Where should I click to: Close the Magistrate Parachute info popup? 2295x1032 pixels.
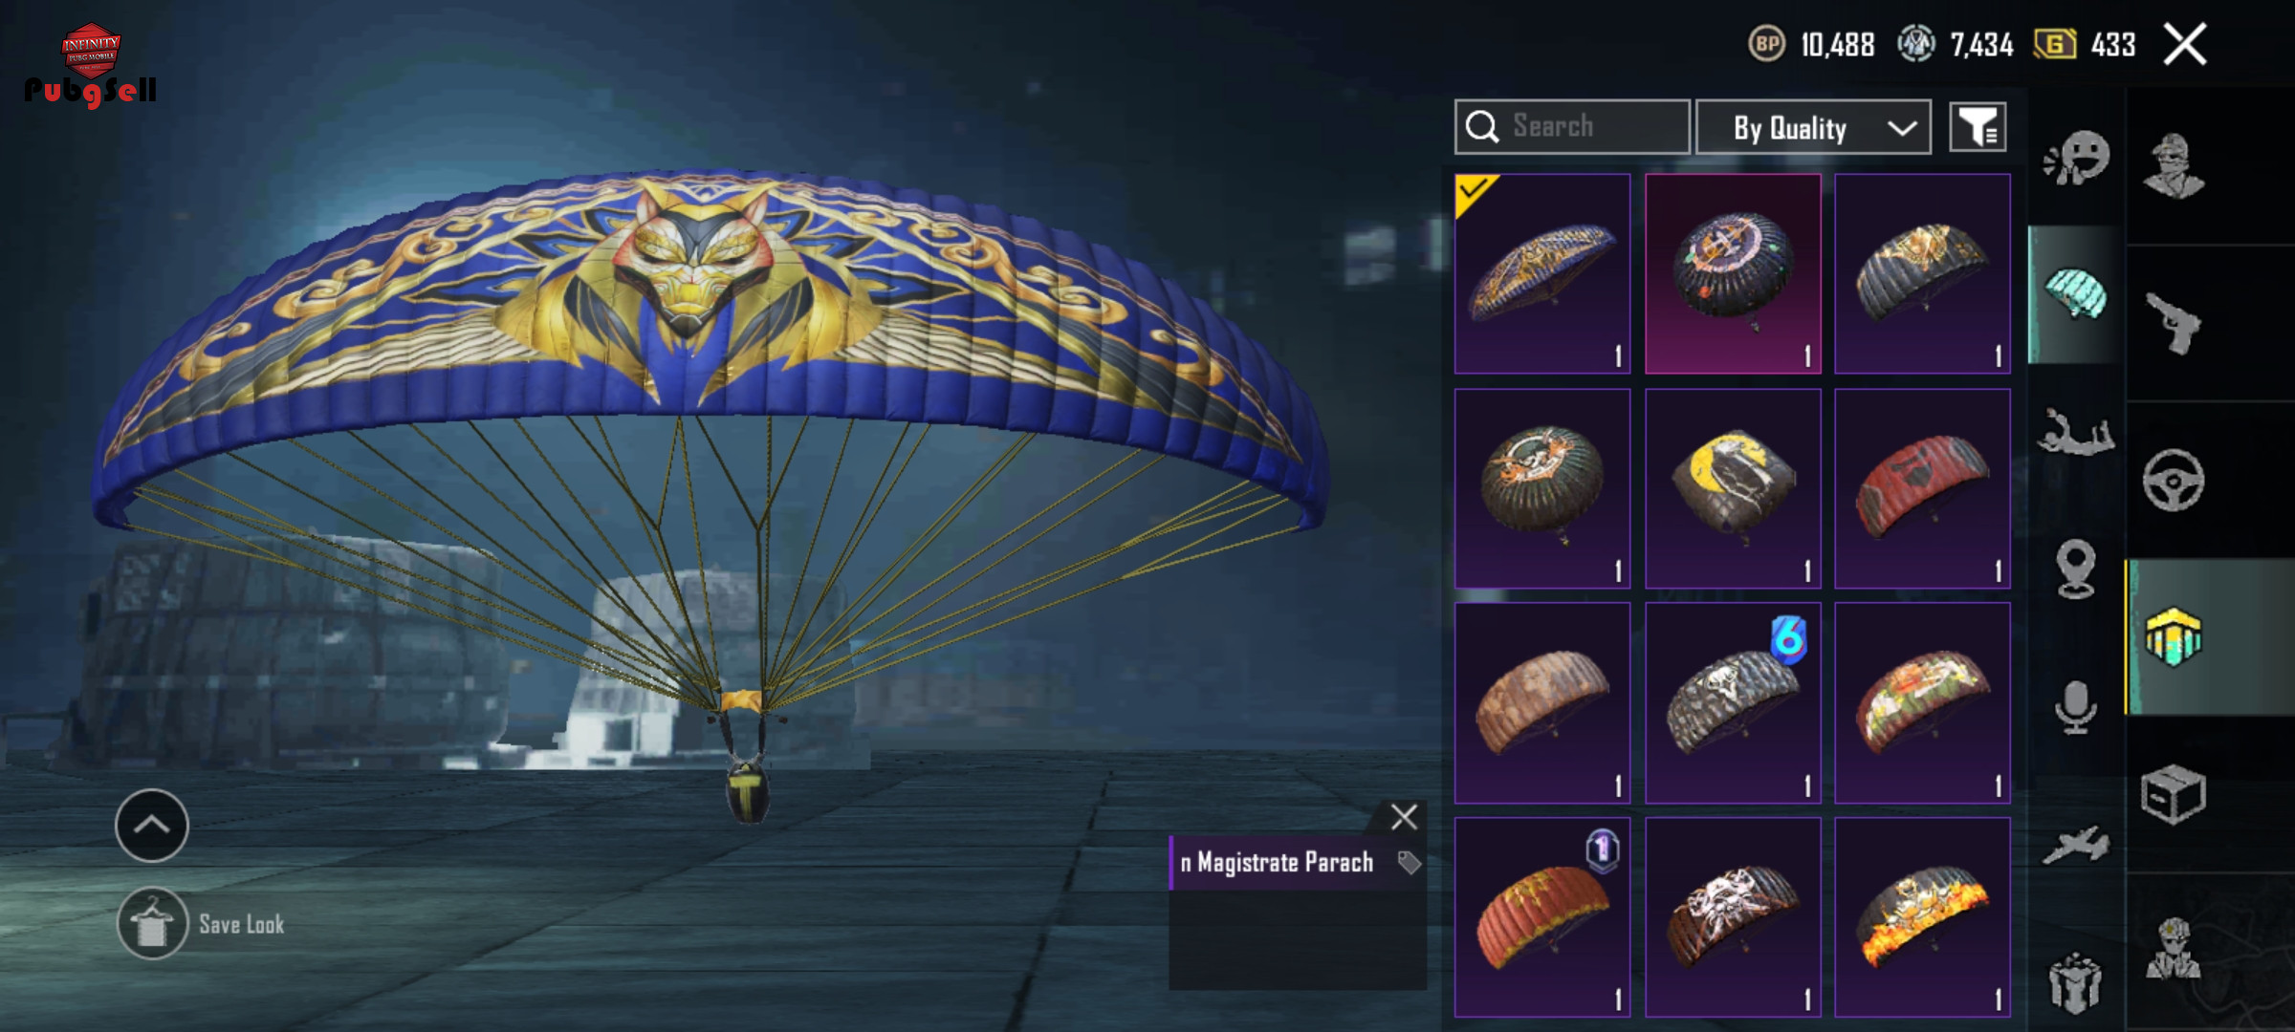[x=1404, y=817]
